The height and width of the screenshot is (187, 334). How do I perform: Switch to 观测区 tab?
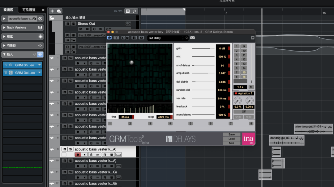pyautogui.click(x=9, y=10)
